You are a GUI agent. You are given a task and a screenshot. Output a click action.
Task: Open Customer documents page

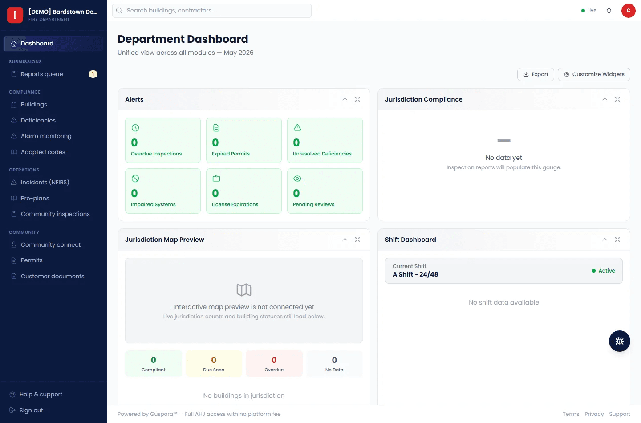tap(53, 277)
